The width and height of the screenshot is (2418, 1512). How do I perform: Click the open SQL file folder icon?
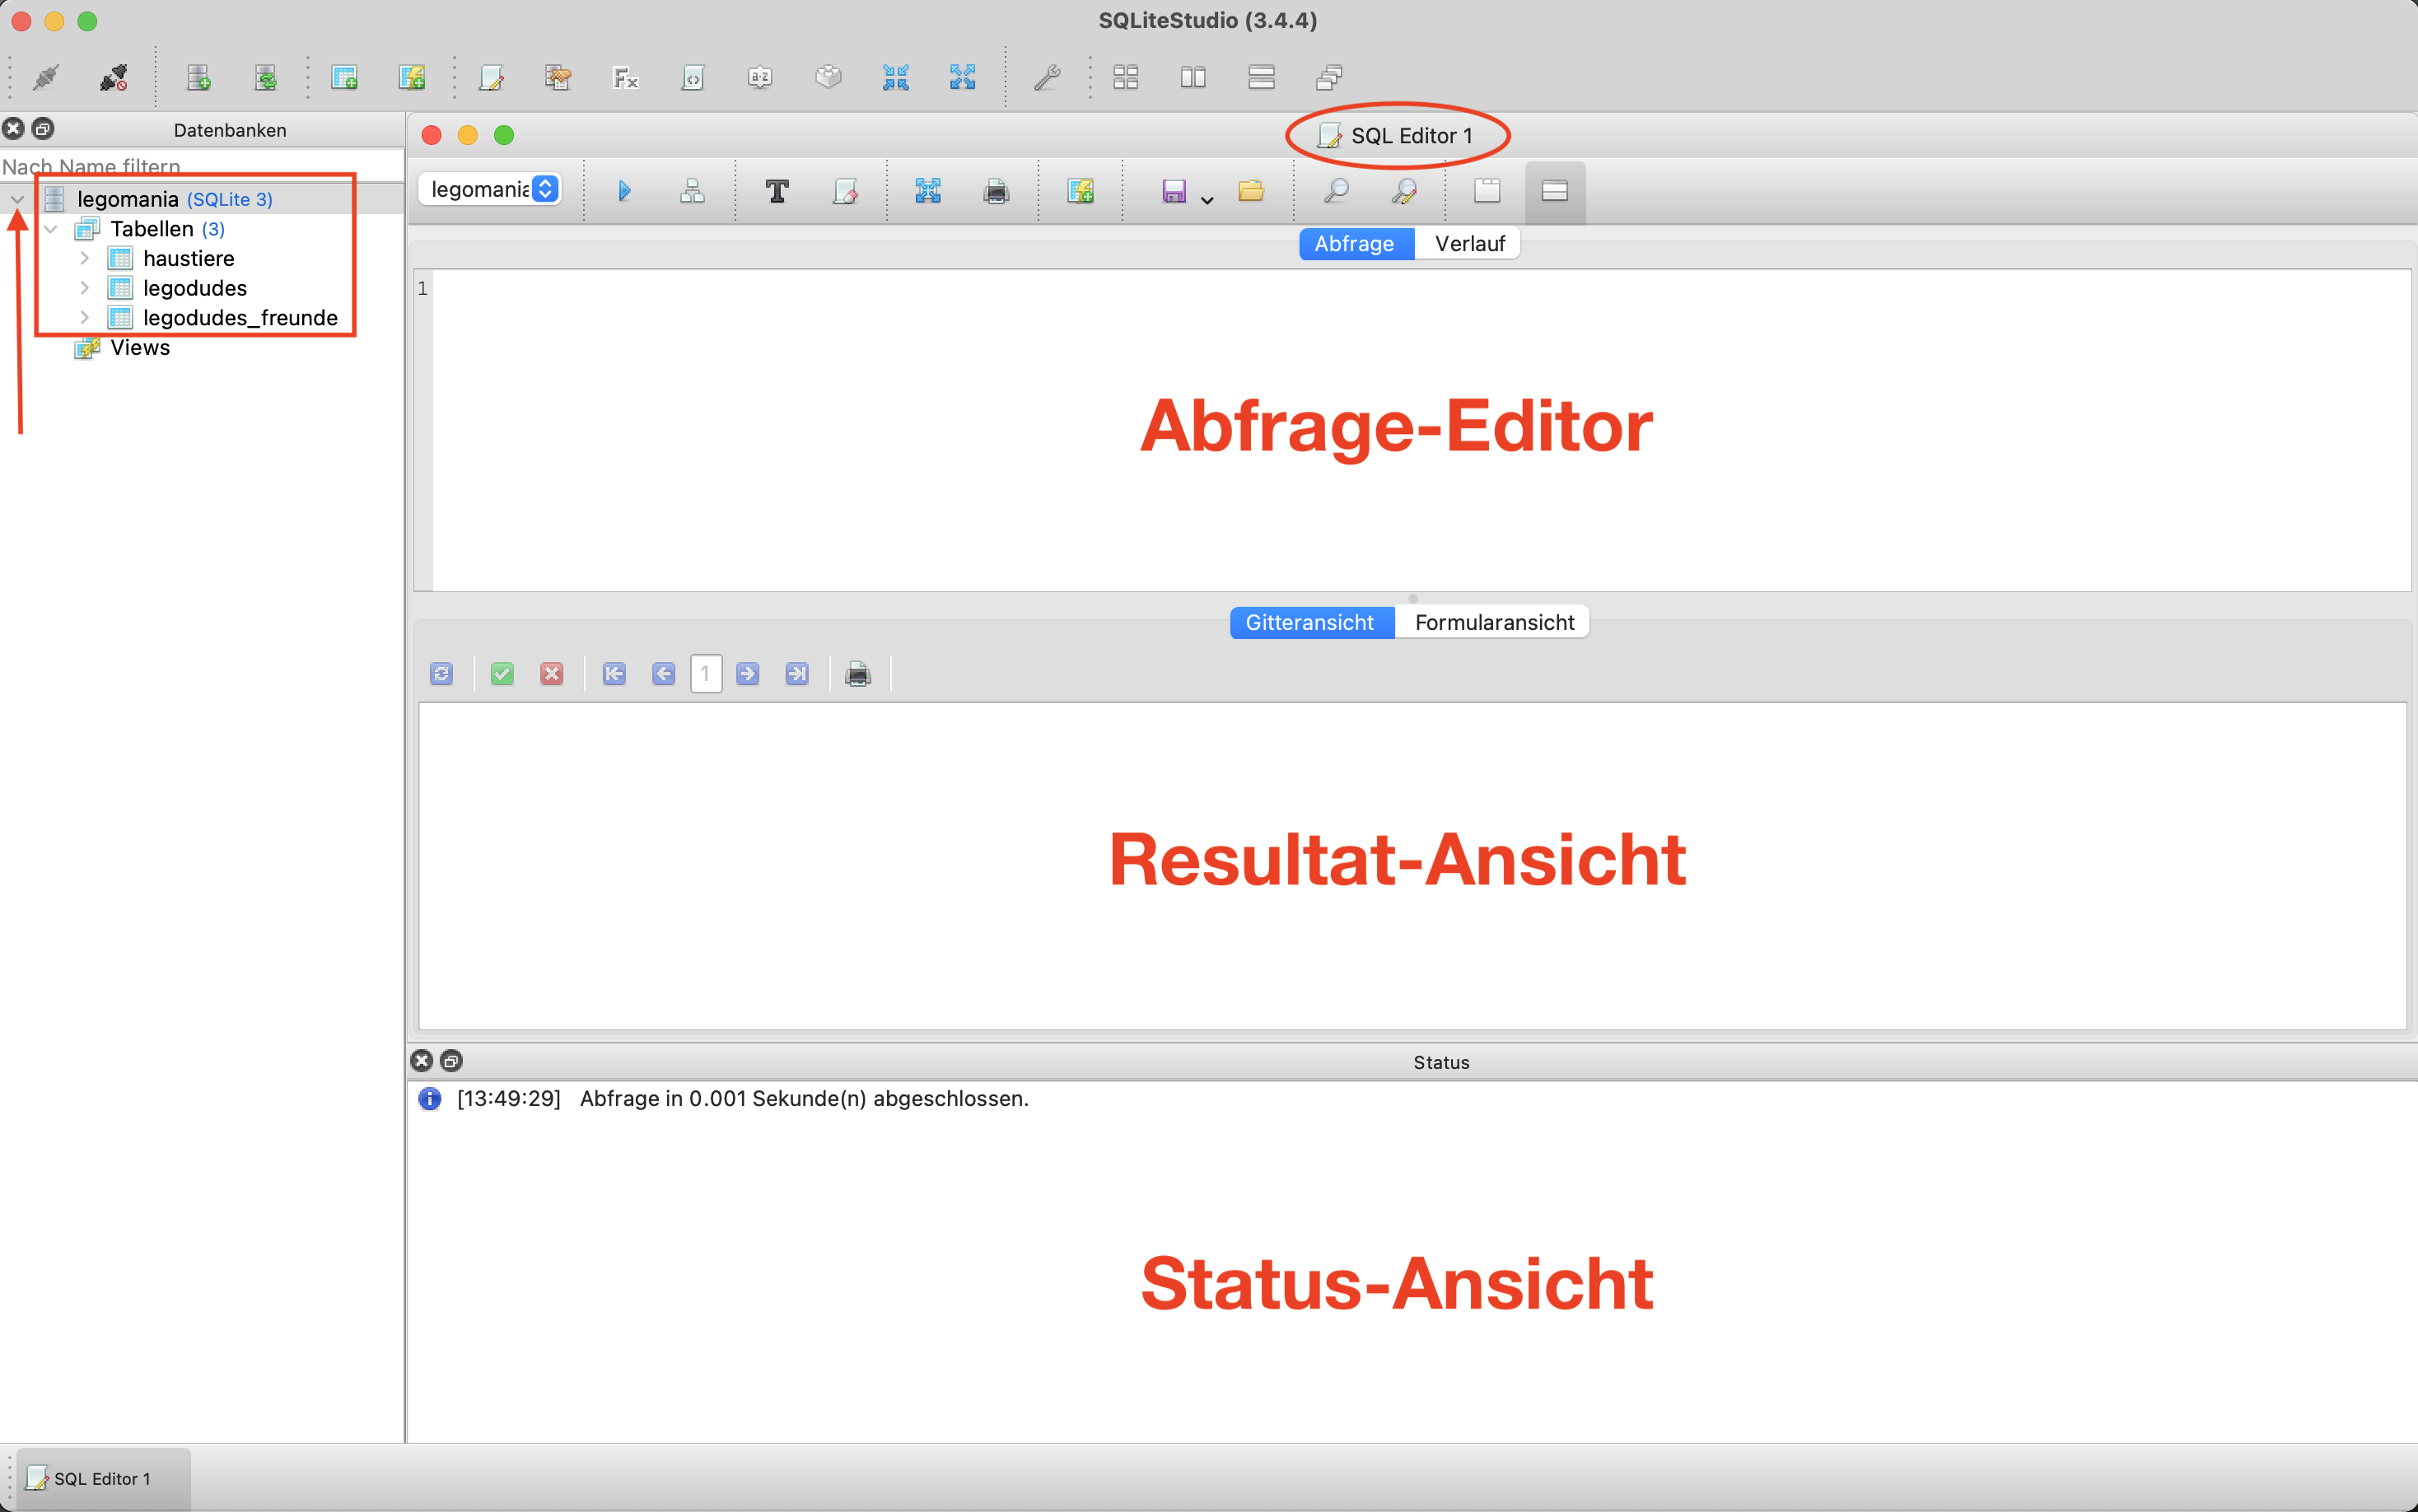(1251, 190)
